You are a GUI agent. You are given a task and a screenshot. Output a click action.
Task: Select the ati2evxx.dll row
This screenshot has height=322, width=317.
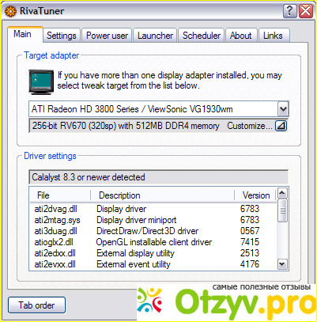pos(153,264)
